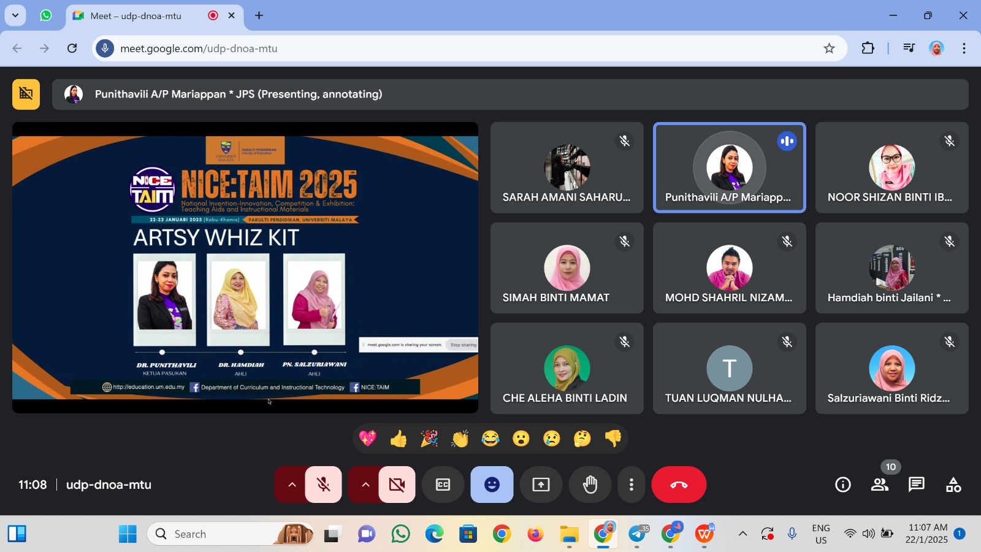Send the thumbs down reaction
The height and width of the screenshot is (552, 981).
[613, 438]
